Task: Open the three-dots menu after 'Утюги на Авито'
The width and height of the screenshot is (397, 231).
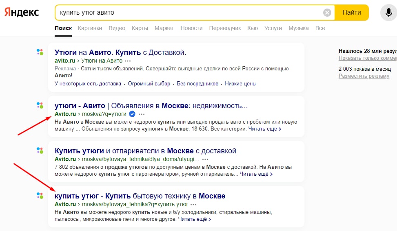Action: coord(128,61)
